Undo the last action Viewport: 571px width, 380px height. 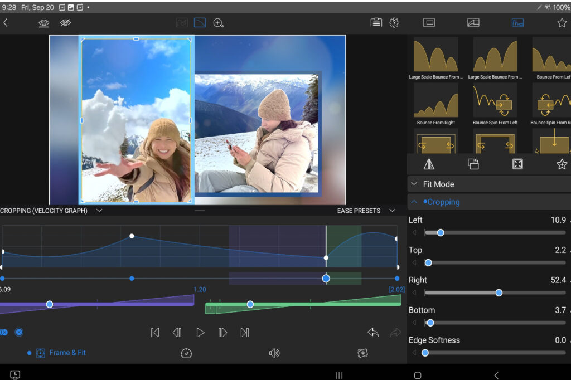[x=373, y=332]
